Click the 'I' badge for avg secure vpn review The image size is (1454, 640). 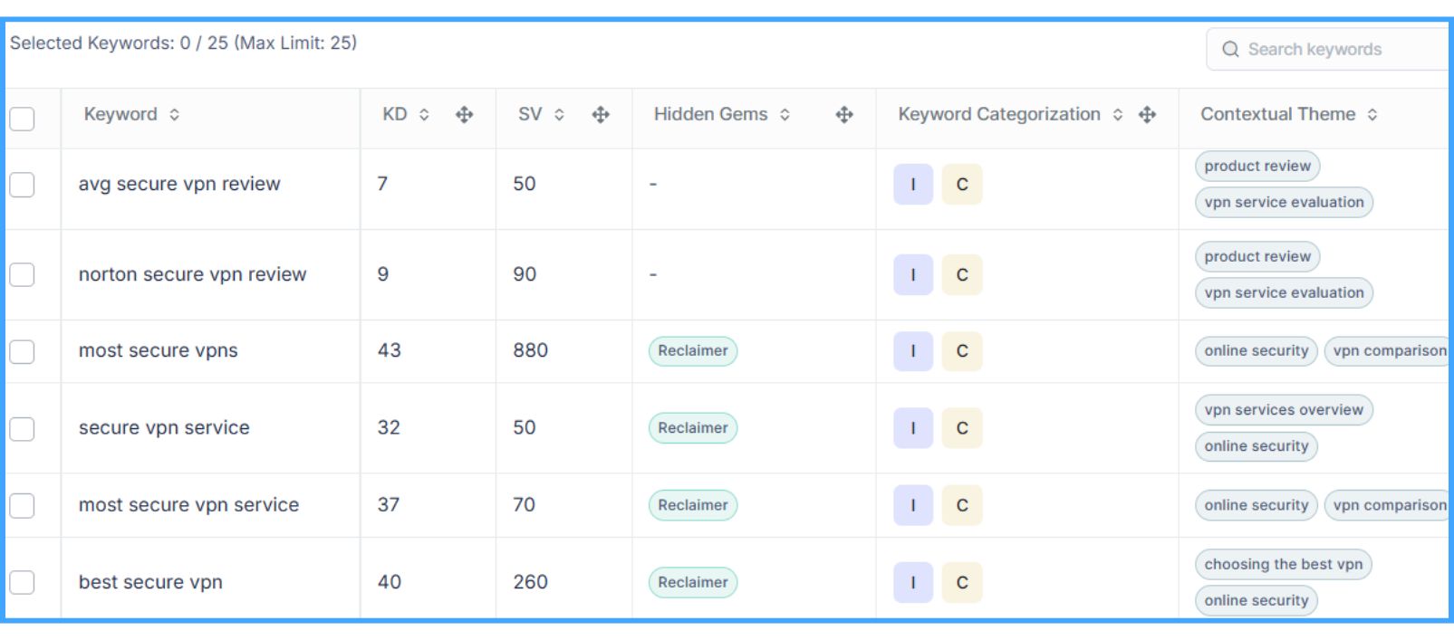[912, 185]
